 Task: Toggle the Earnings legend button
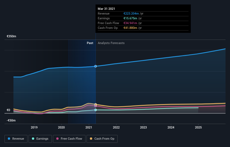pos(40,139)
